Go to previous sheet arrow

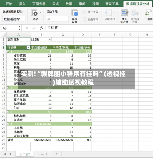[5, 154]
